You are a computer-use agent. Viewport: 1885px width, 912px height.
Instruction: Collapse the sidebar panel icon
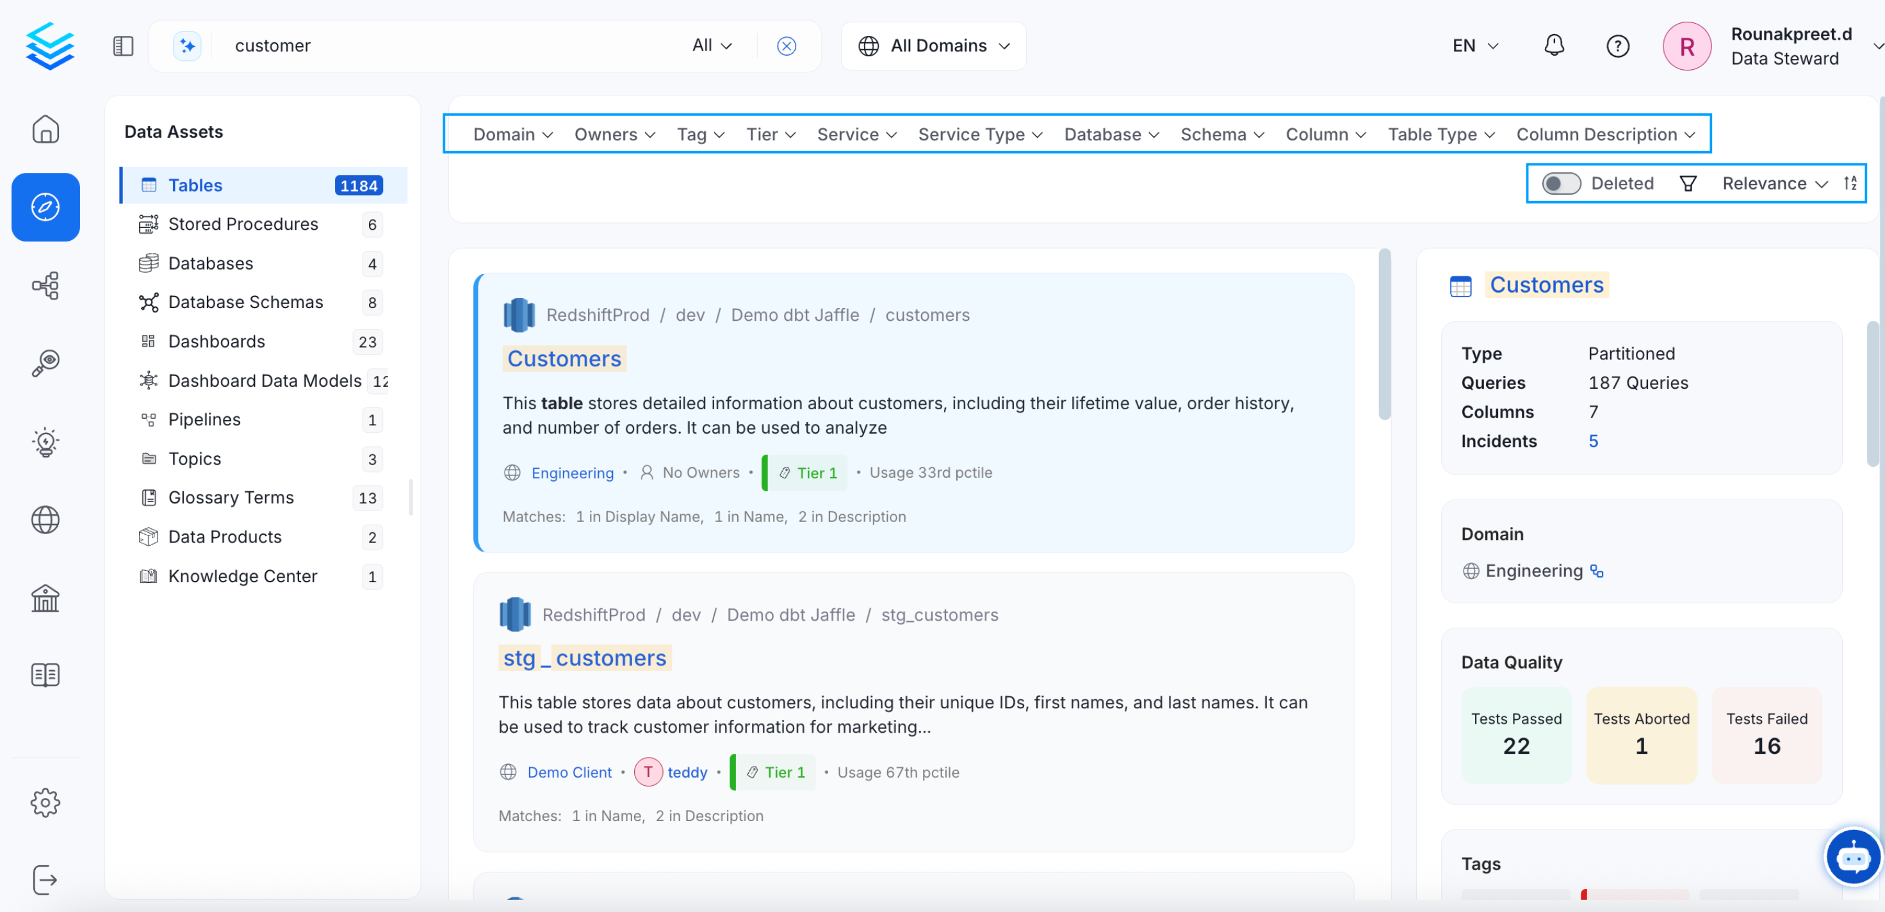123,46
